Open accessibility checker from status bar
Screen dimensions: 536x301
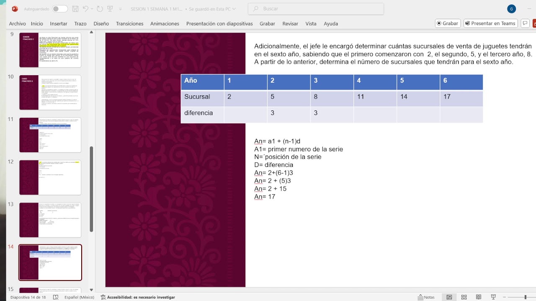point(138,297)
